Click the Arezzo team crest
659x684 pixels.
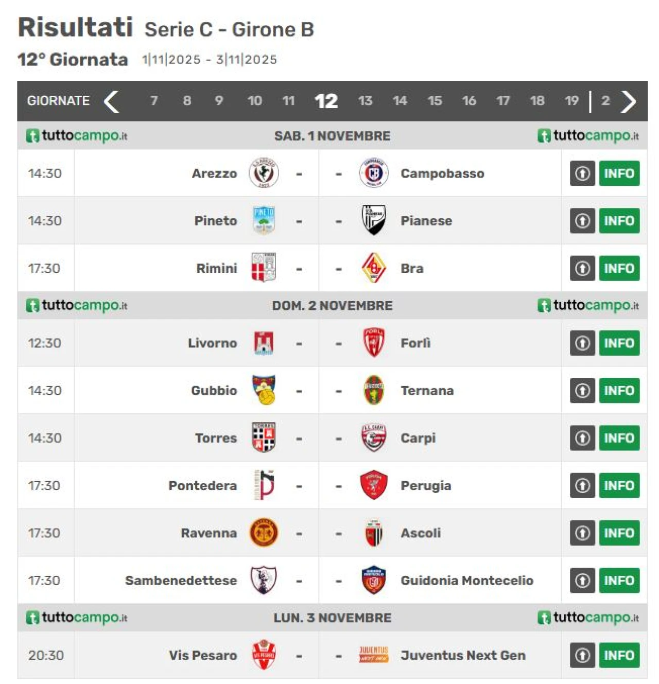coord(264,173)
